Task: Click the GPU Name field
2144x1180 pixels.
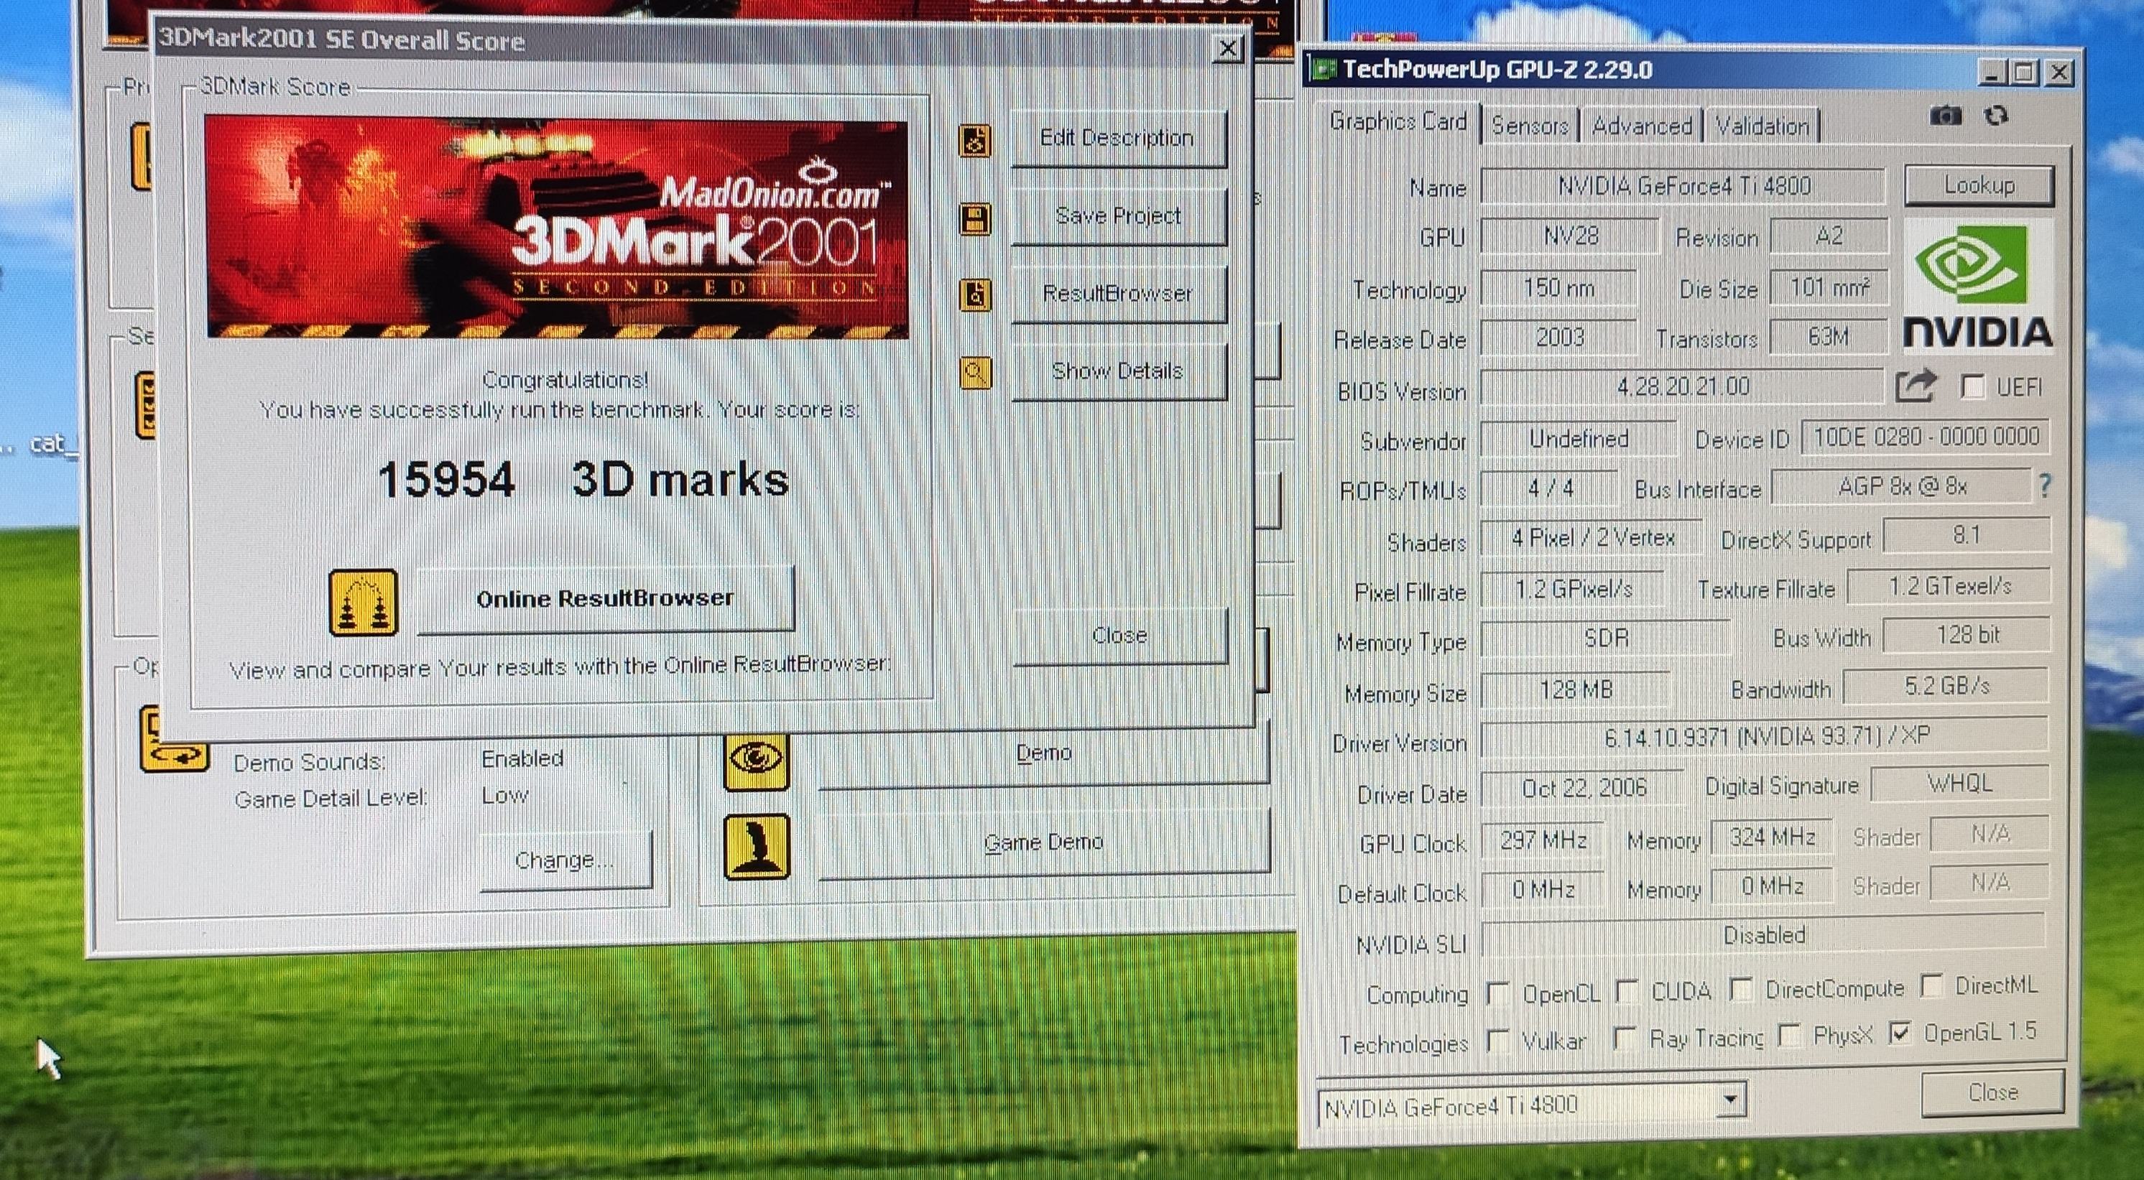Action: [1683, 185]
